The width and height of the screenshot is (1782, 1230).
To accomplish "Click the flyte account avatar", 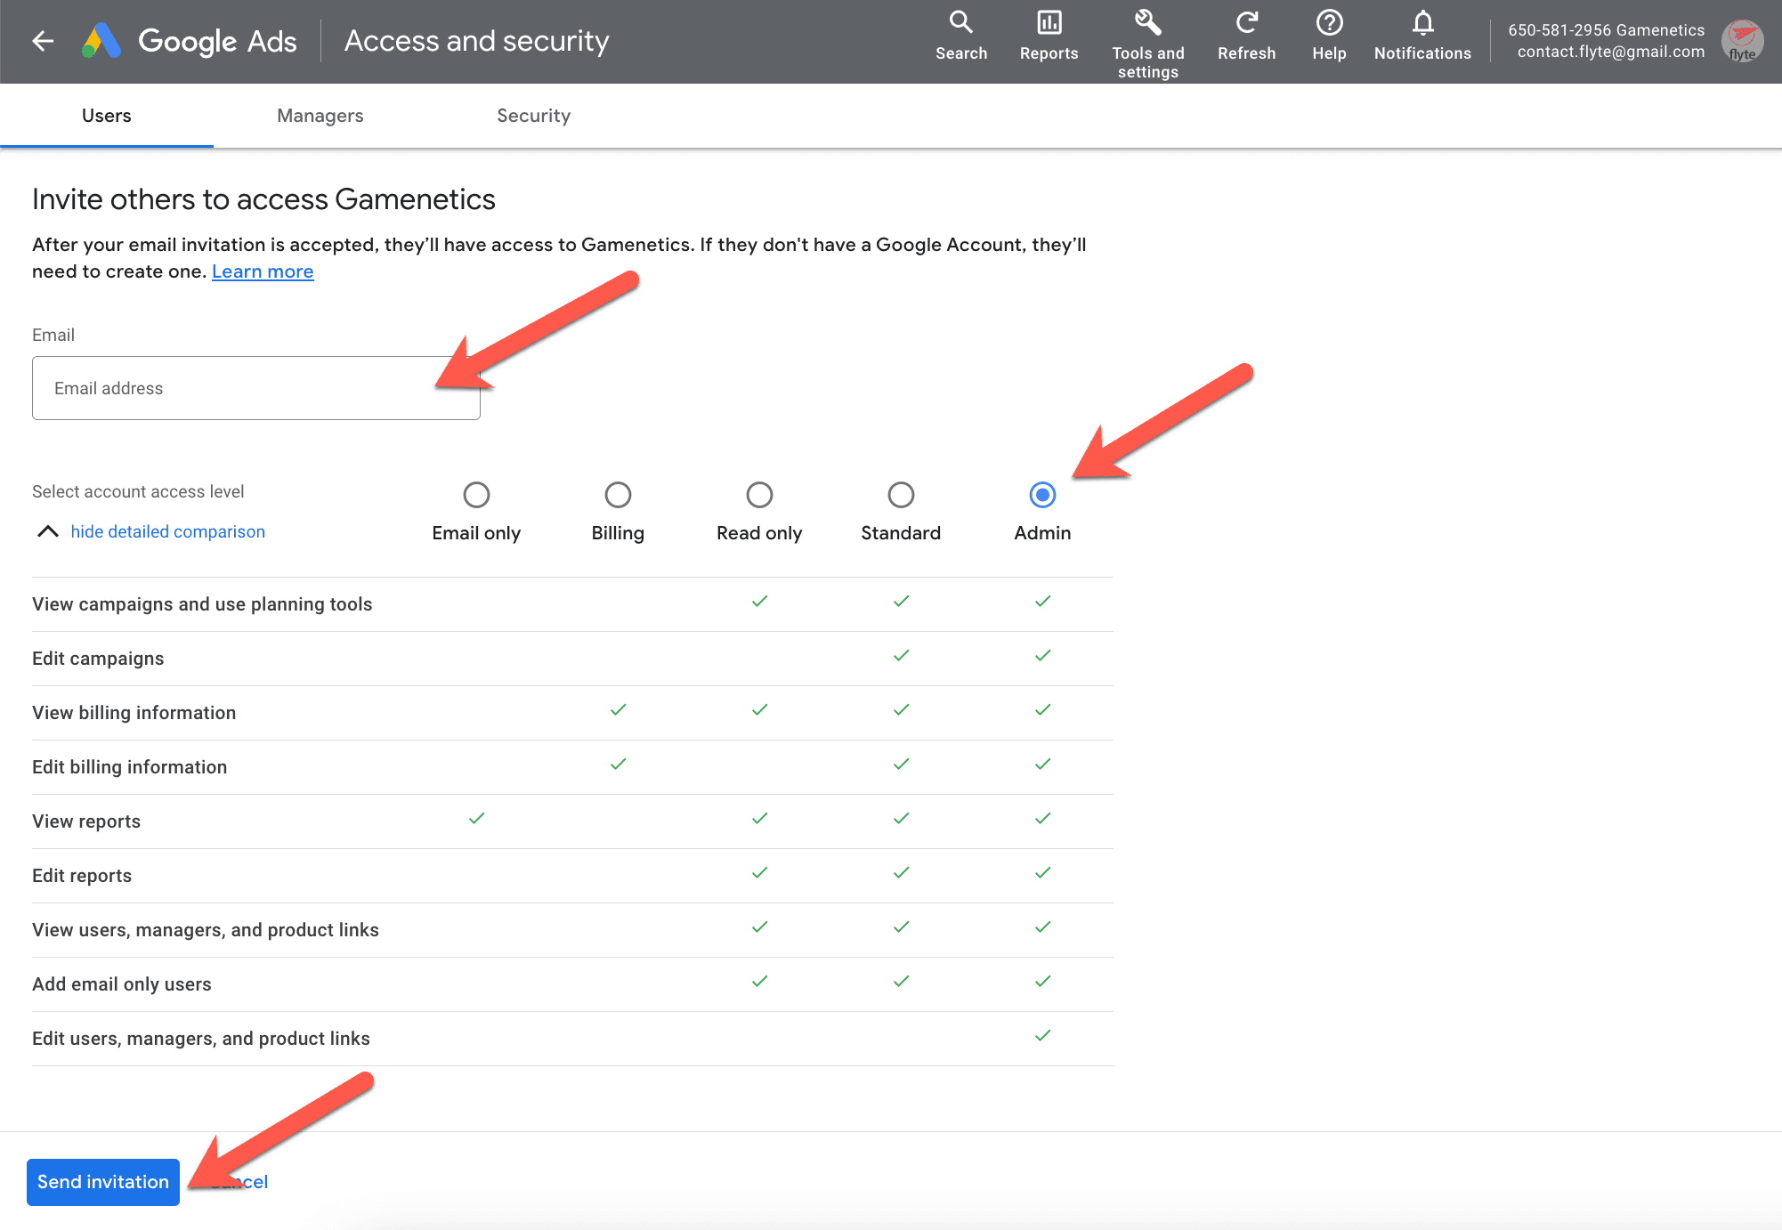I will 1741,41.
